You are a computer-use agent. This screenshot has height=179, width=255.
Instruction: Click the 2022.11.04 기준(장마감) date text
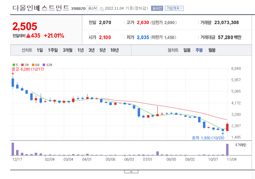pyautogui.click(x=126, y=8)
